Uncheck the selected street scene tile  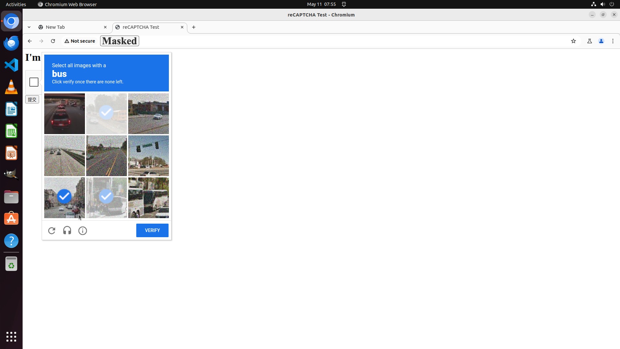[x=65, y=198]
